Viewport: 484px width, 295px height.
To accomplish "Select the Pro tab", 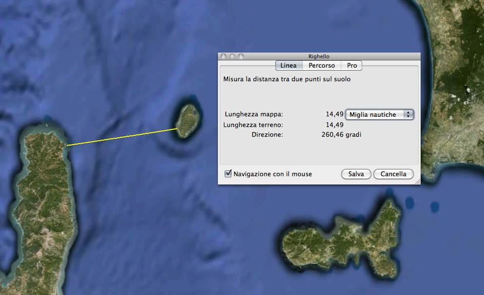I will click(x=351, y=65).
